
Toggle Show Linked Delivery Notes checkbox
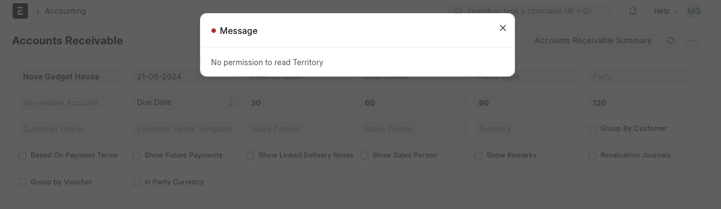pyautogui.click(x=250, y=155)
